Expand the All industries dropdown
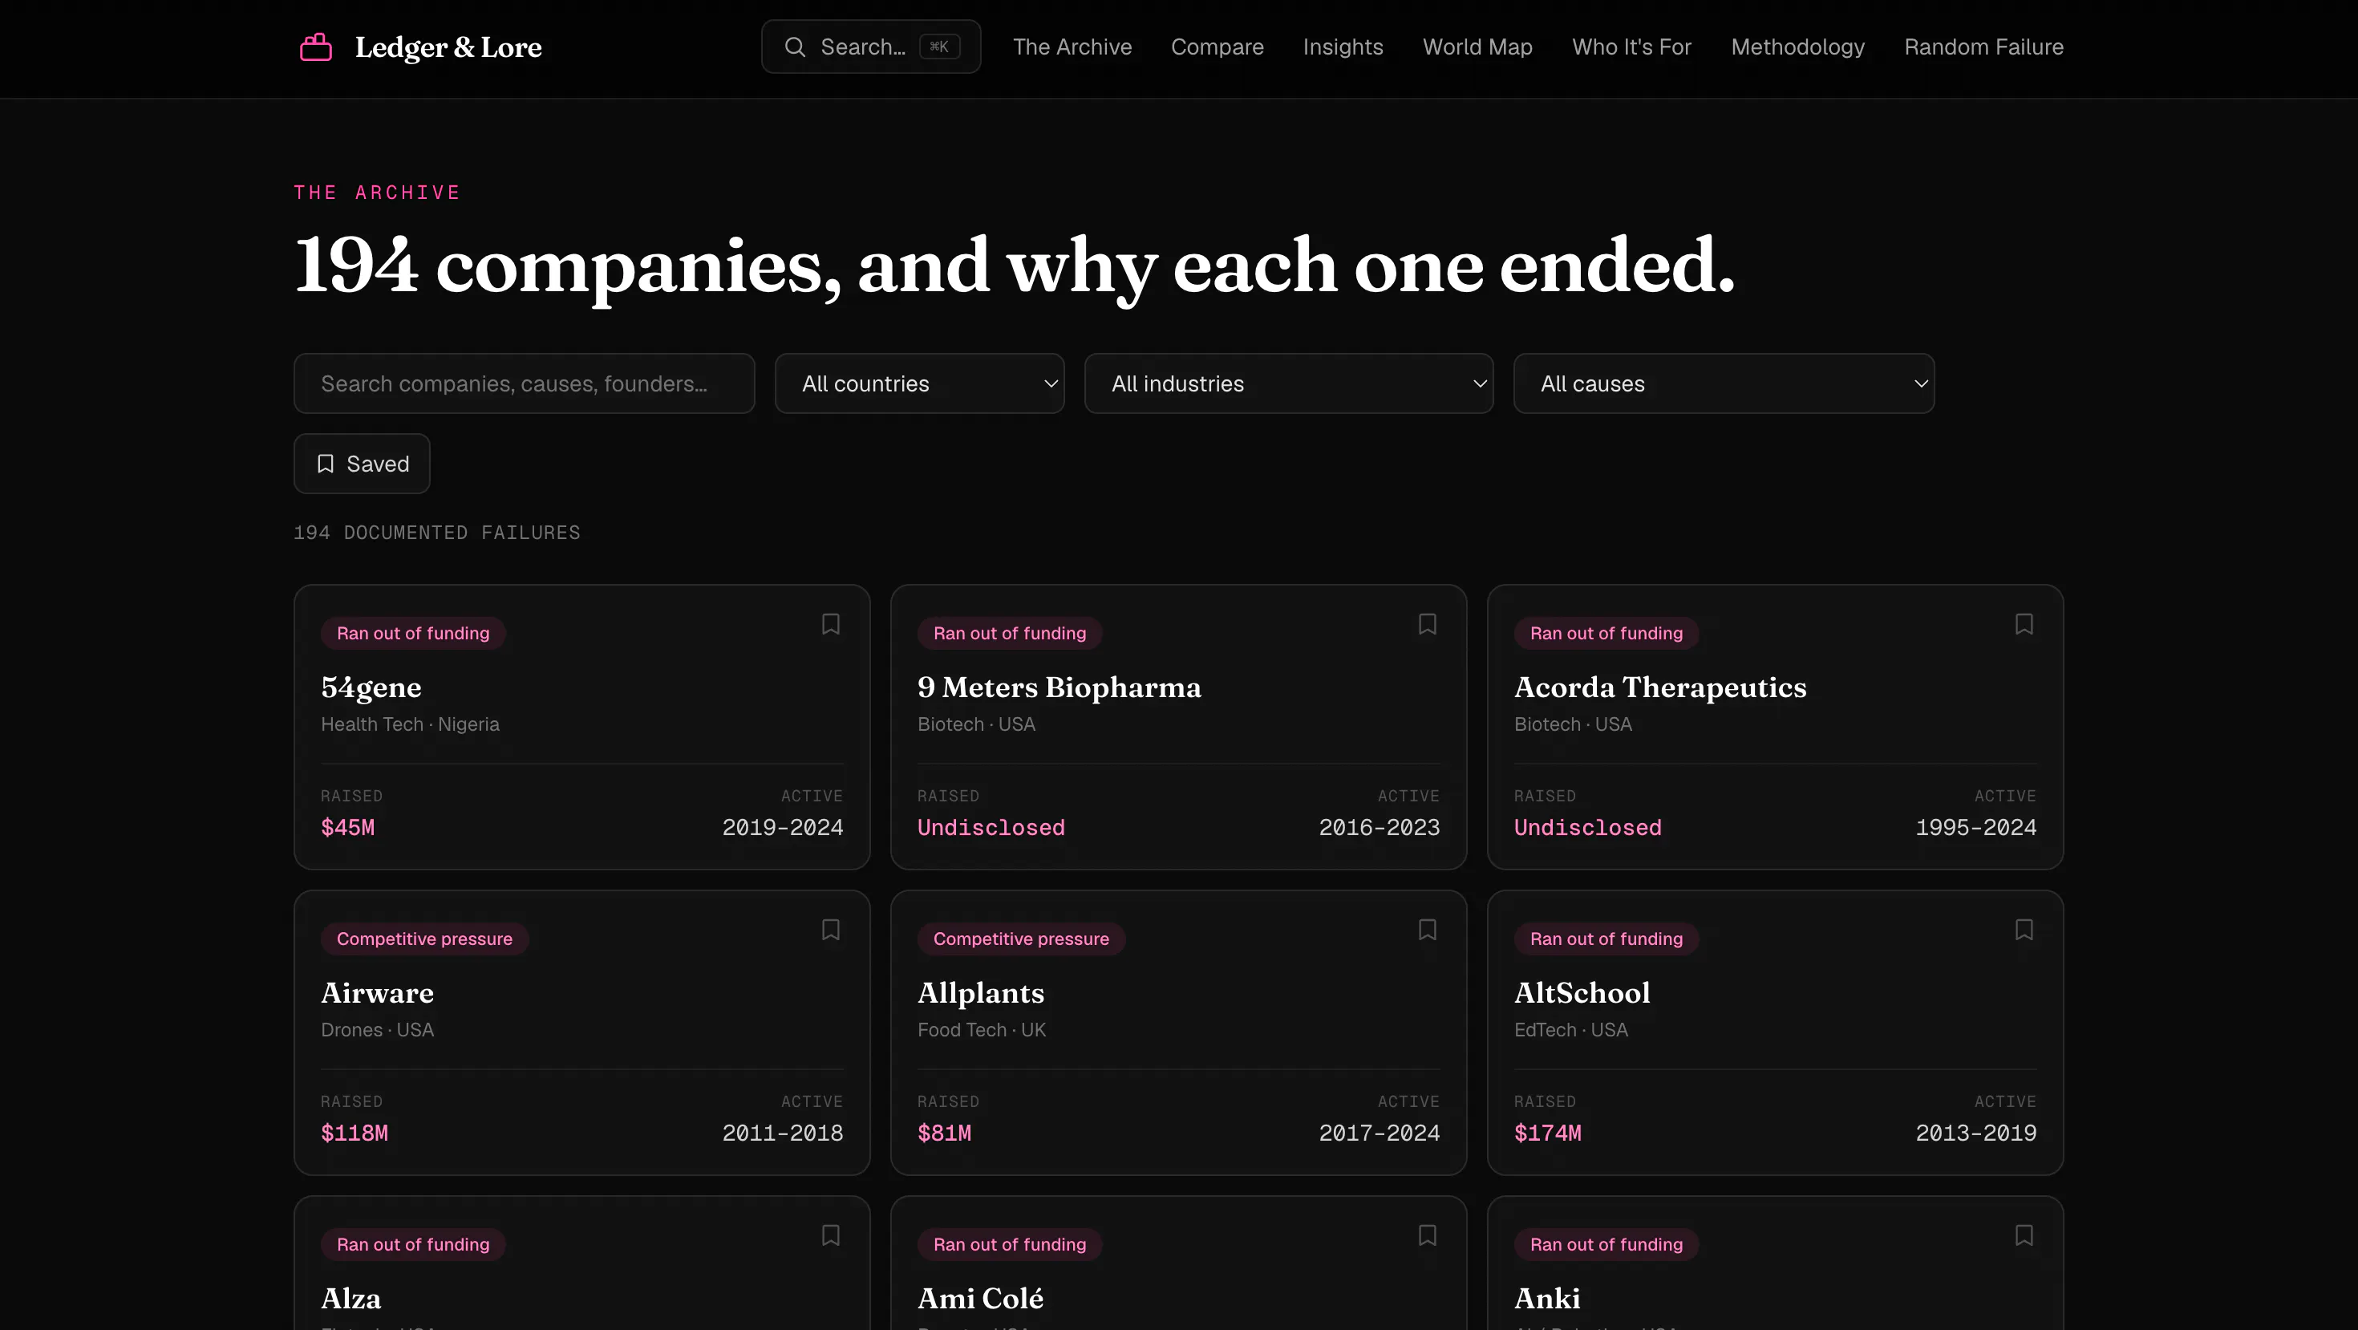 coord(1289,383)
